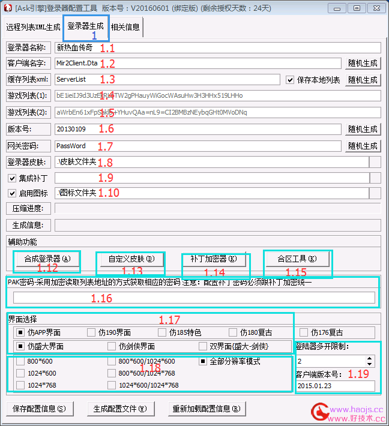Image resolution: width=389 pixels, height=426 pixels.
Task: Click the 游戏列表(1) text field
Action: click(217, 95)
